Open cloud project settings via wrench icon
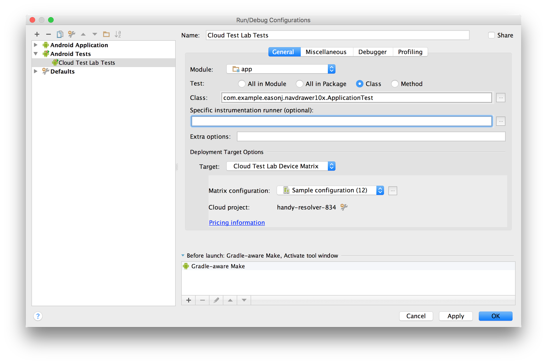The image size is (547, 364). point(344,207)
